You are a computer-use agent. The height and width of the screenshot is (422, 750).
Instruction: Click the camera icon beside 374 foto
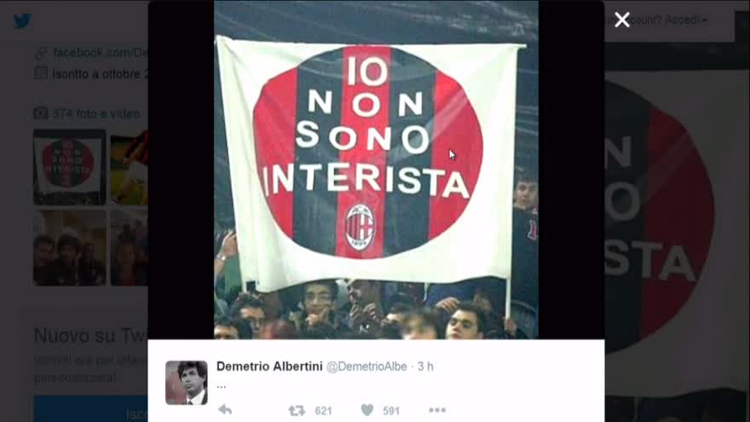click(x=41, y=113)
